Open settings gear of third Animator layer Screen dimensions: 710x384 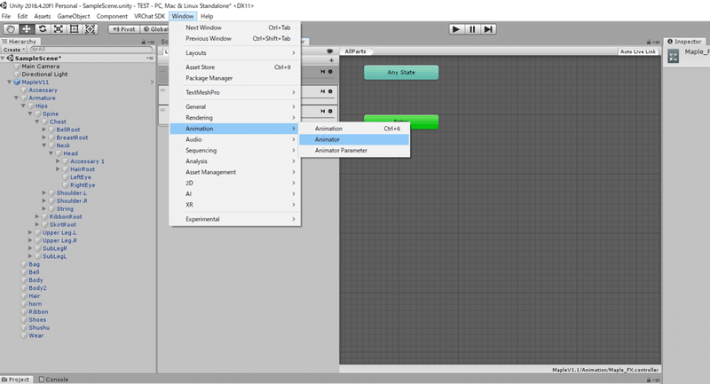click(x=330, y=111)
